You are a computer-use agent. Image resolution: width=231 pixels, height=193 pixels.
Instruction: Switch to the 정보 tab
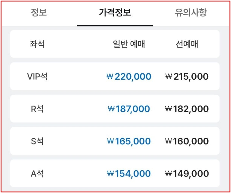(39, 13)
